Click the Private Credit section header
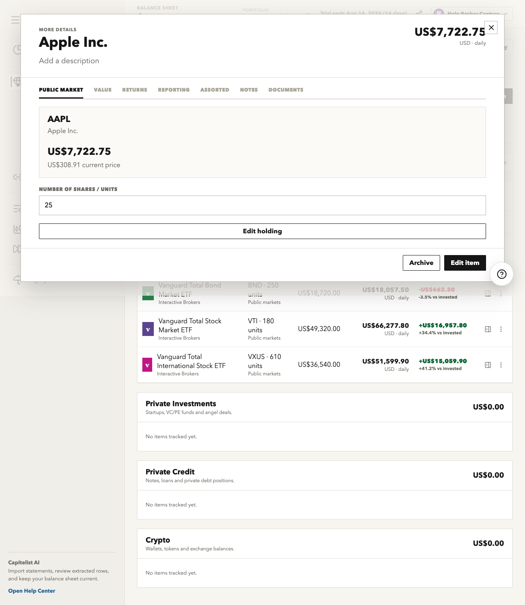 tap(325, 475)
